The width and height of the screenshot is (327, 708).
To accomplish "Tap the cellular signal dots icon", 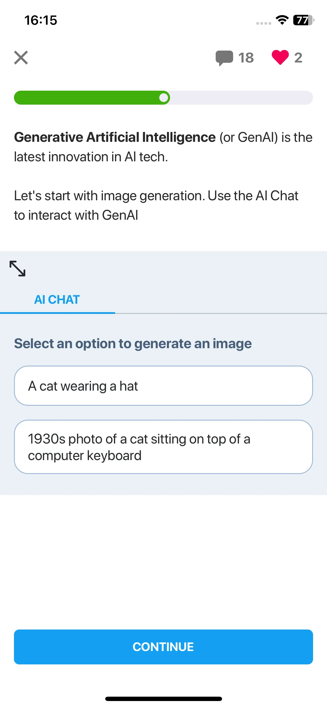I will 264,23.
